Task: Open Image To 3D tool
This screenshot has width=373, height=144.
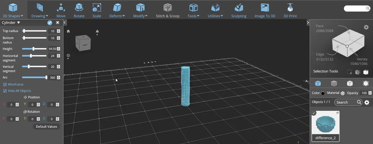Action: pyautogui.click(x=265, y=10)
